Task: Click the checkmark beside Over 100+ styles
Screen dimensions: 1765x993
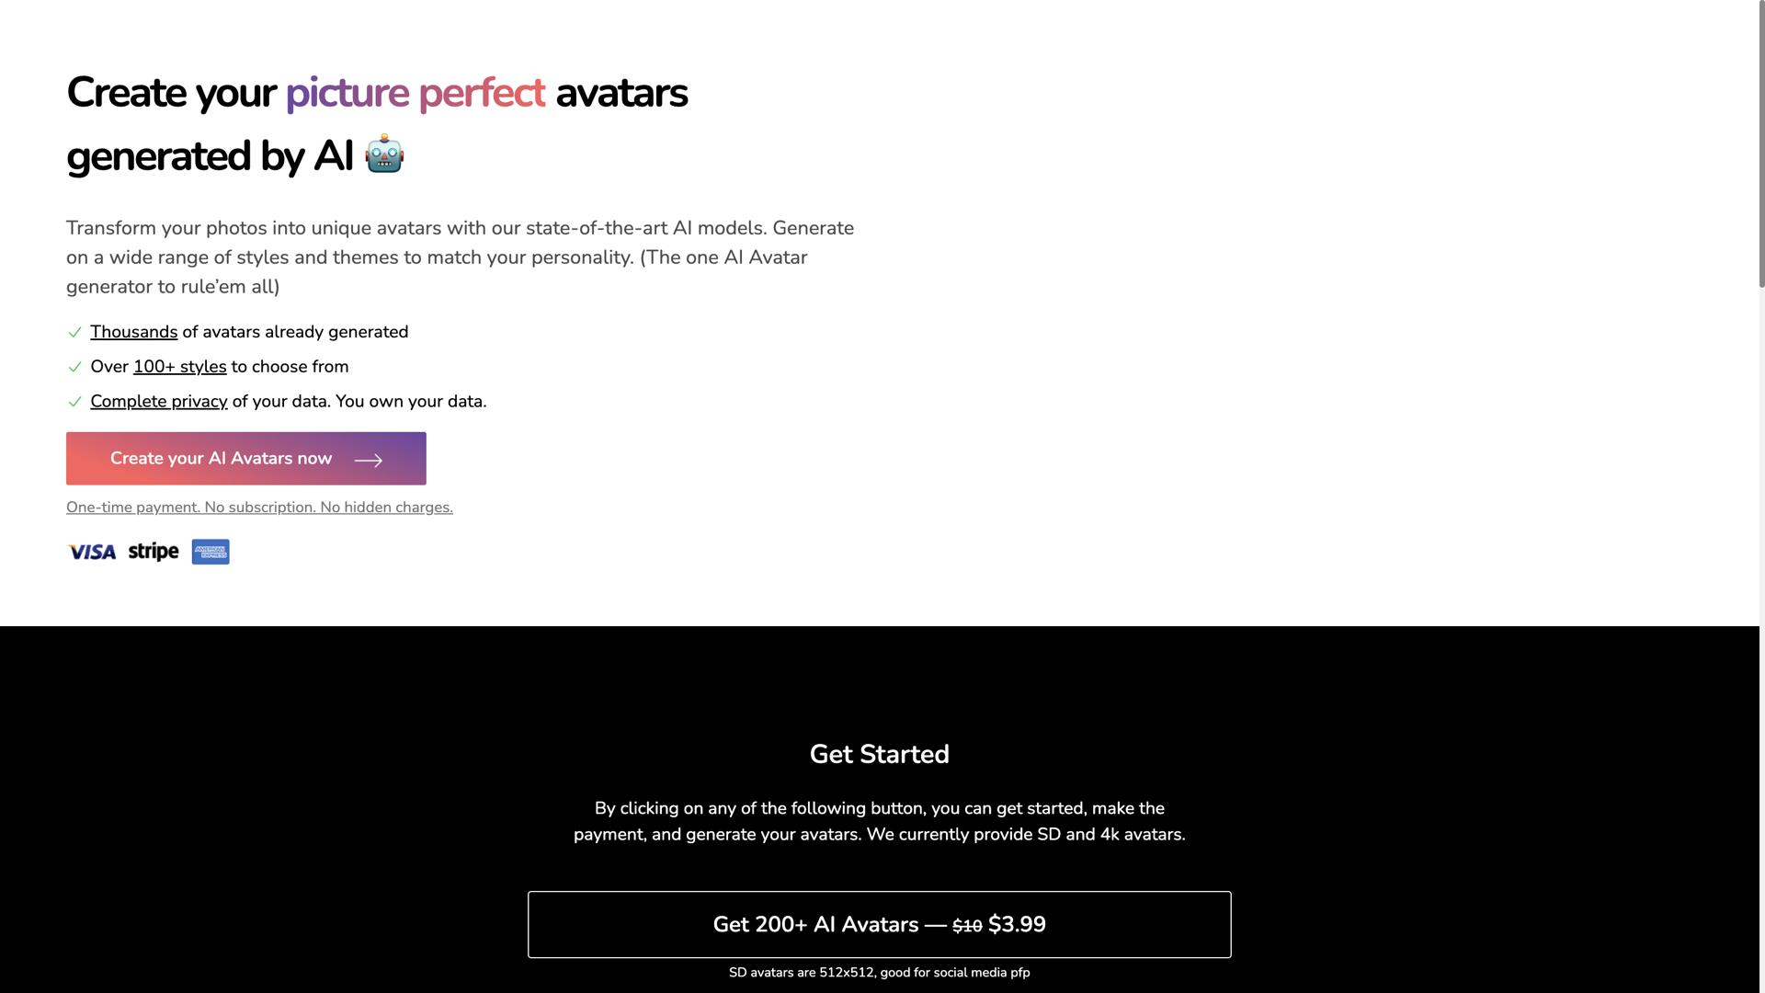Action: tap(75, 367)
